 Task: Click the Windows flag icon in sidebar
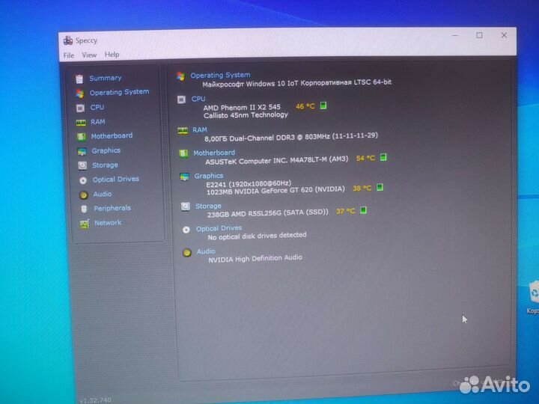pos(80,93)
